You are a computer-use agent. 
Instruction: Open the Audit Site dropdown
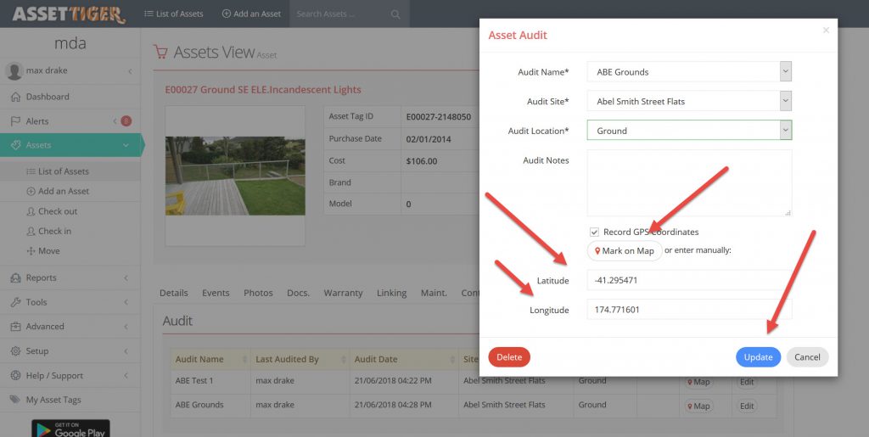(689, 102)
